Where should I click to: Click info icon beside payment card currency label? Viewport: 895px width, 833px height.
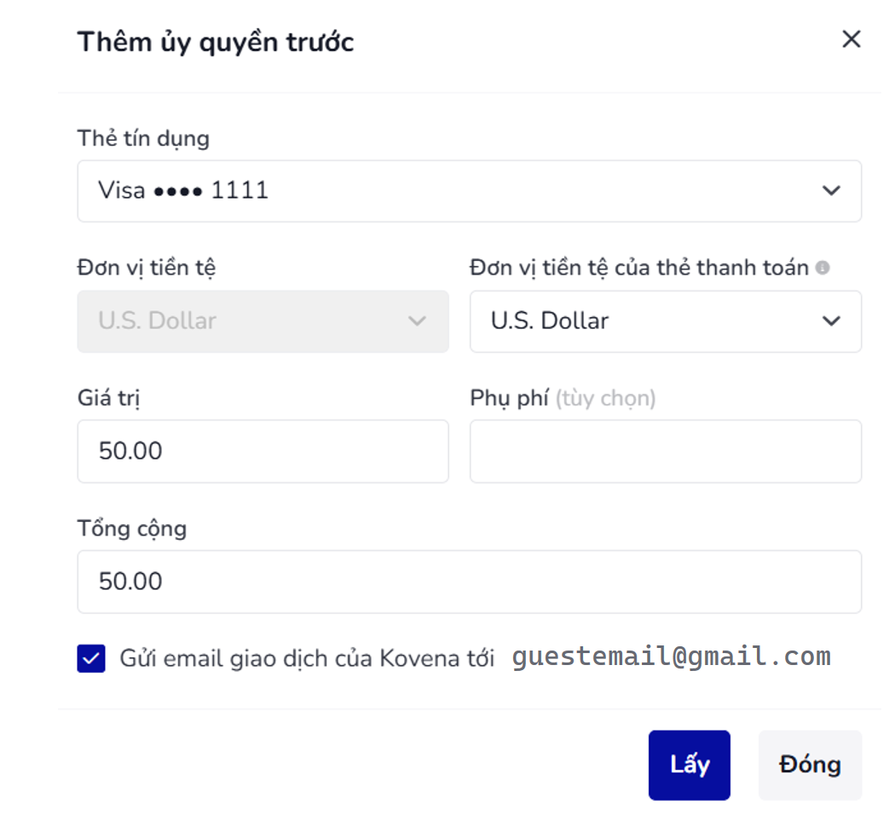point(823,268)
